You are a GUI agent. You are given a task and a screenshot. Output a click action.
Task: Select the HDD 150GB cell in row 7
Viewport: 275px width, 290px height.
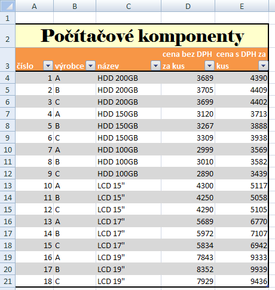point(129,114)
